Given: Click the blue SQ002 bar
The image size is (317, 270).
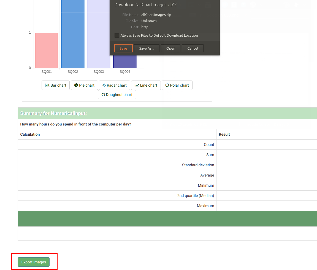Looking at the screenshot, I should [x=73, y=33].
